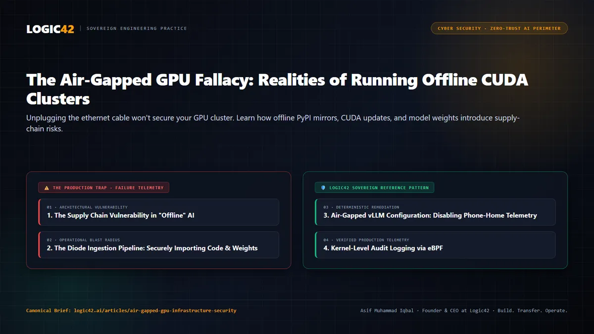Select heading "4. Kernel-Level Audit Logging via eBPF"

(383, 248)
